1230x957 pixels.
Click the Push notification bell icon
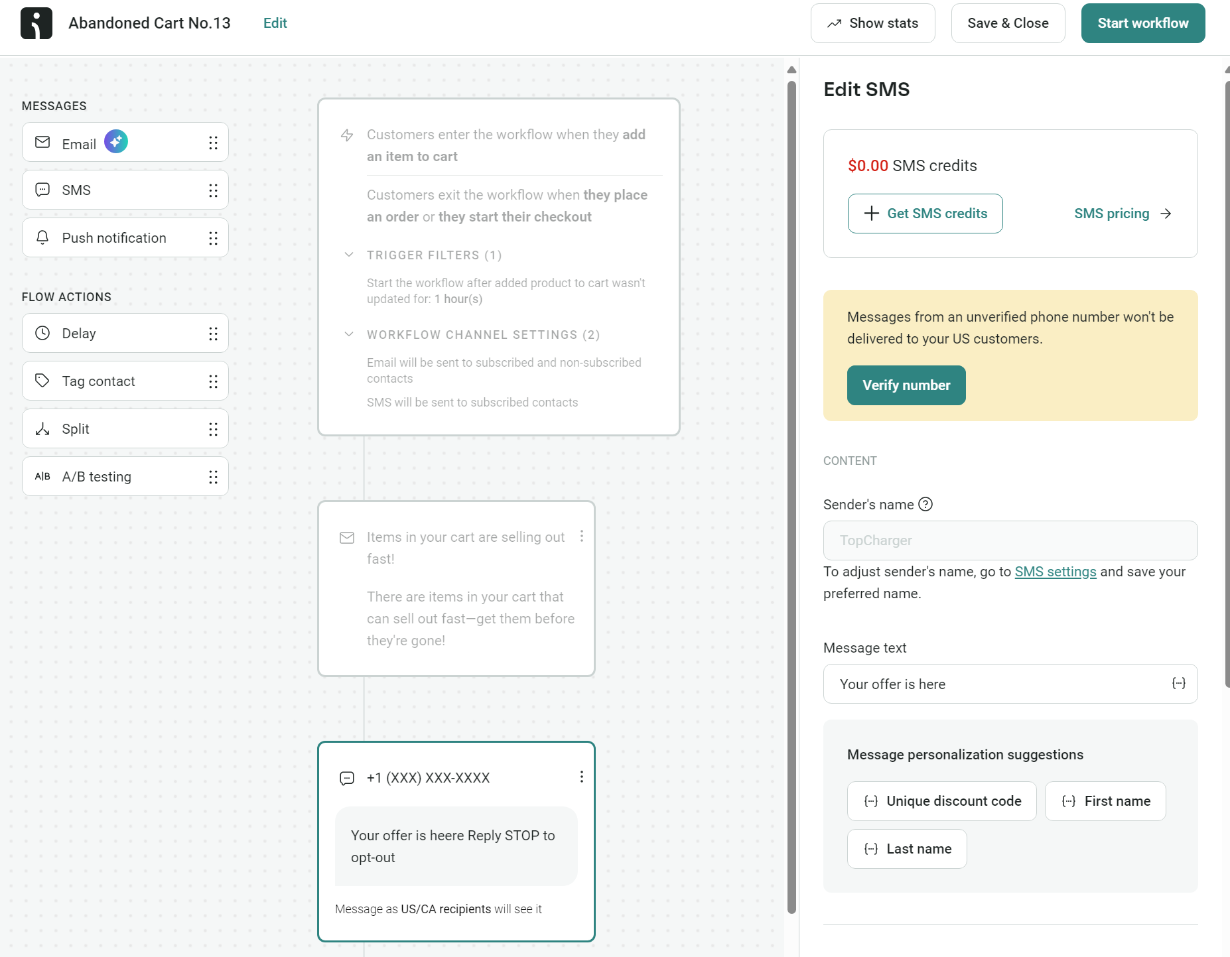click(x=42, y=237)
